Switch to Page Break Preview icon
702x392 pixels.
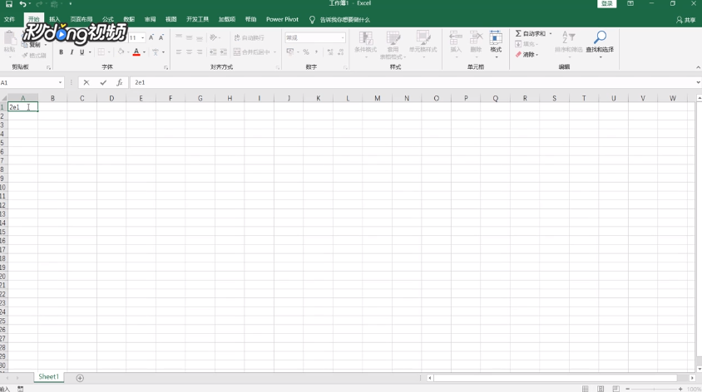point(616,389)
